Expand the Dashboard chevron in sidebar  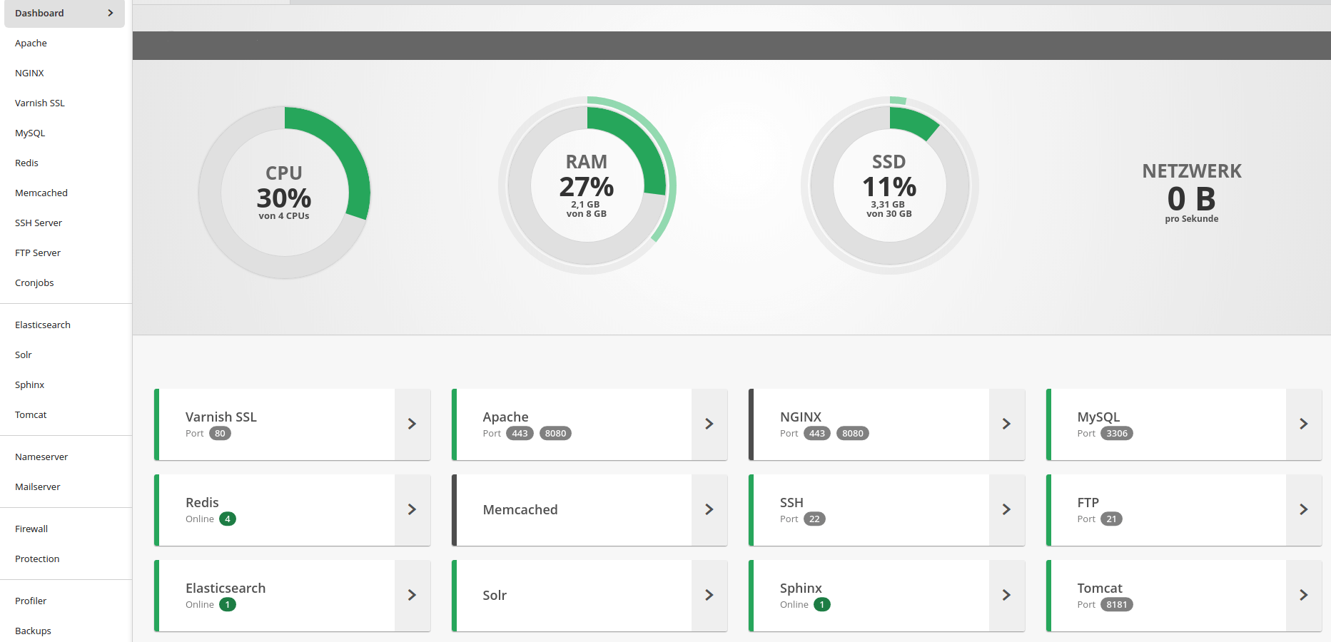pyautogui.click(x=111, y=13)
